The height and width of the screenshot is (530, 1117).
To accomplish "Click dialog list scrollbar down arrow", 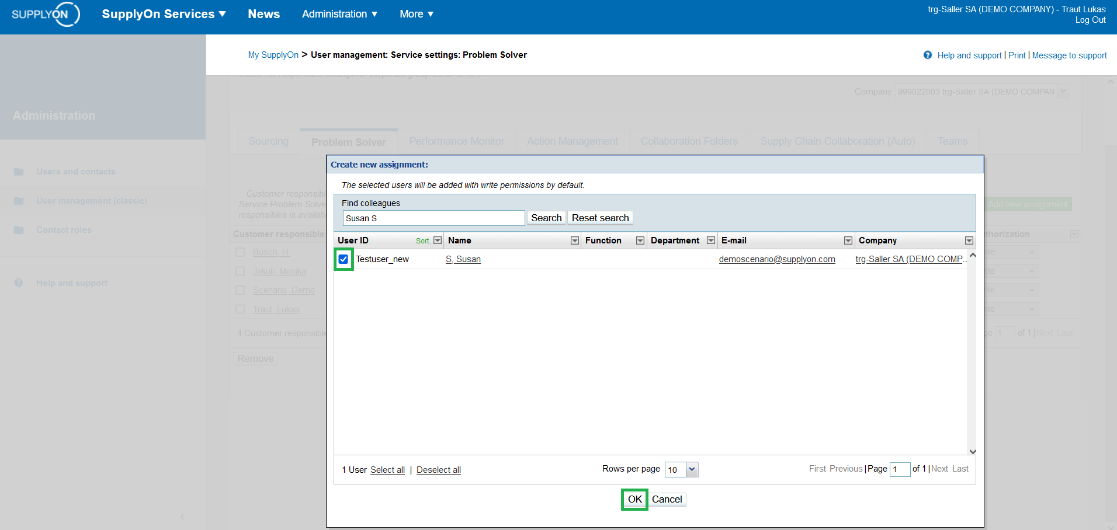I will click(x=973, y=451).
